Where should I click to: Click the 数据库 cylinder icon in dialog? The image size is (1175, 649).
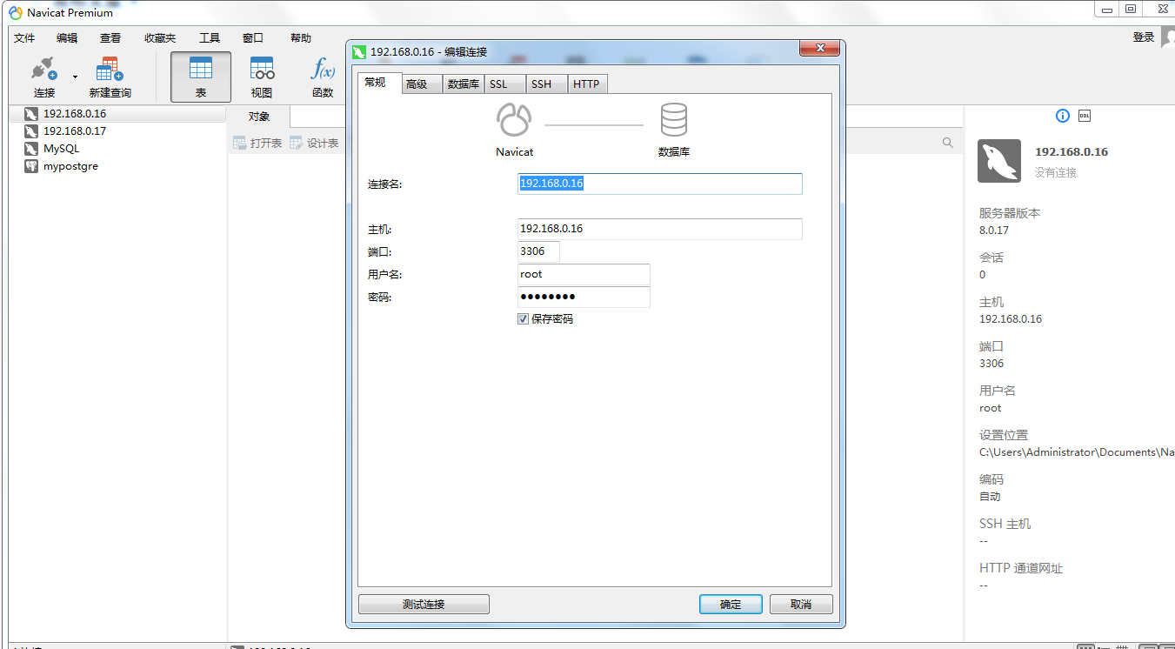click(674, 120)
